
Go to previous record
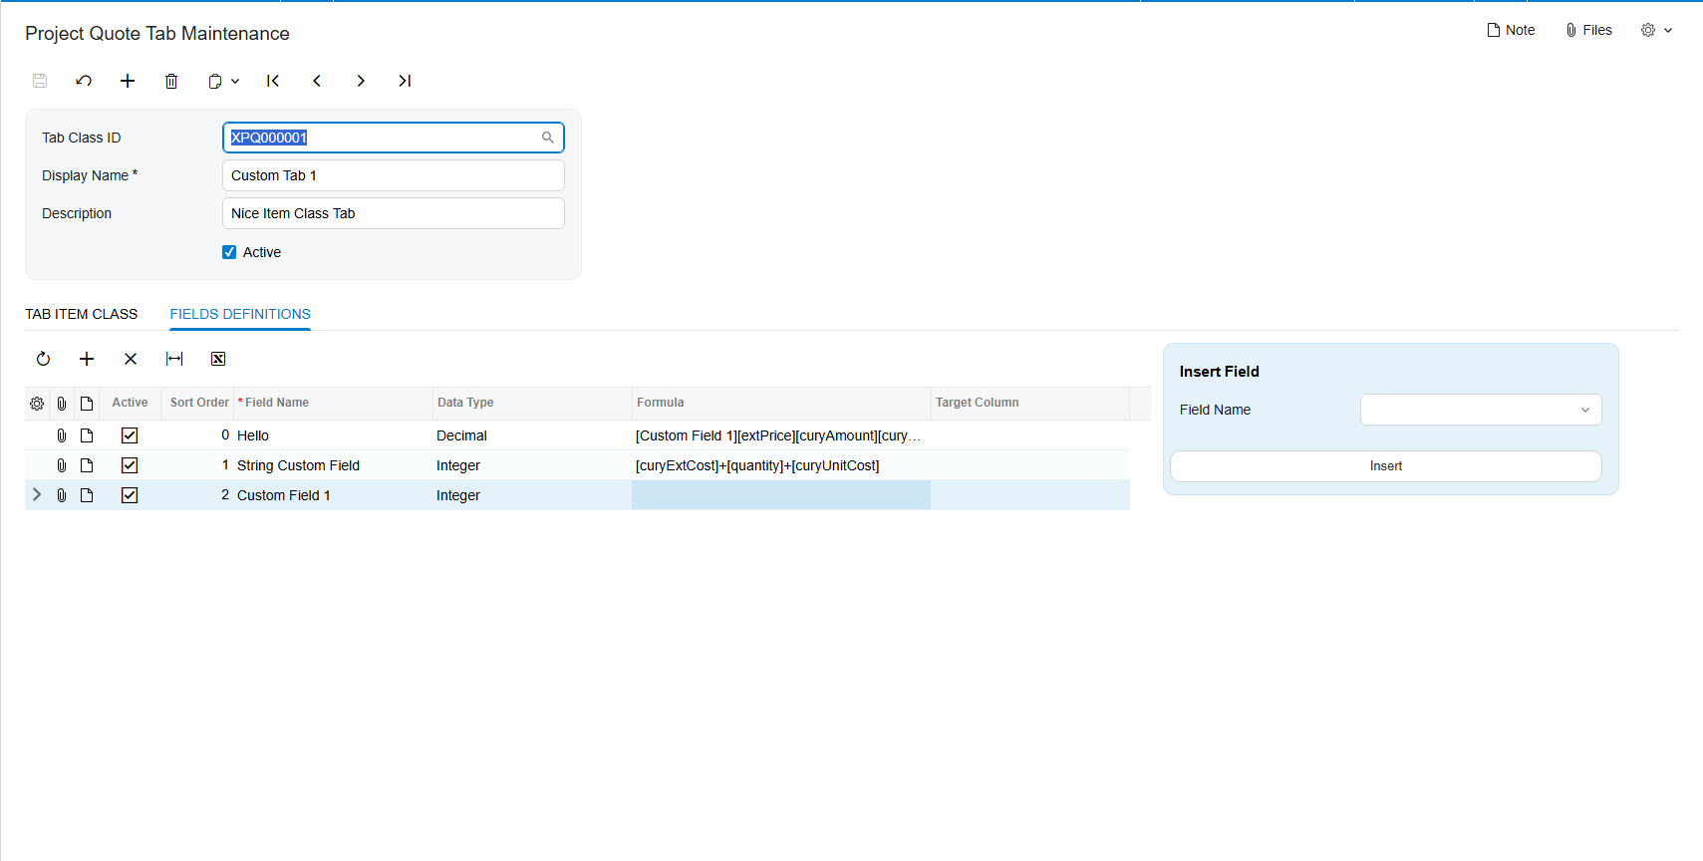317,81
